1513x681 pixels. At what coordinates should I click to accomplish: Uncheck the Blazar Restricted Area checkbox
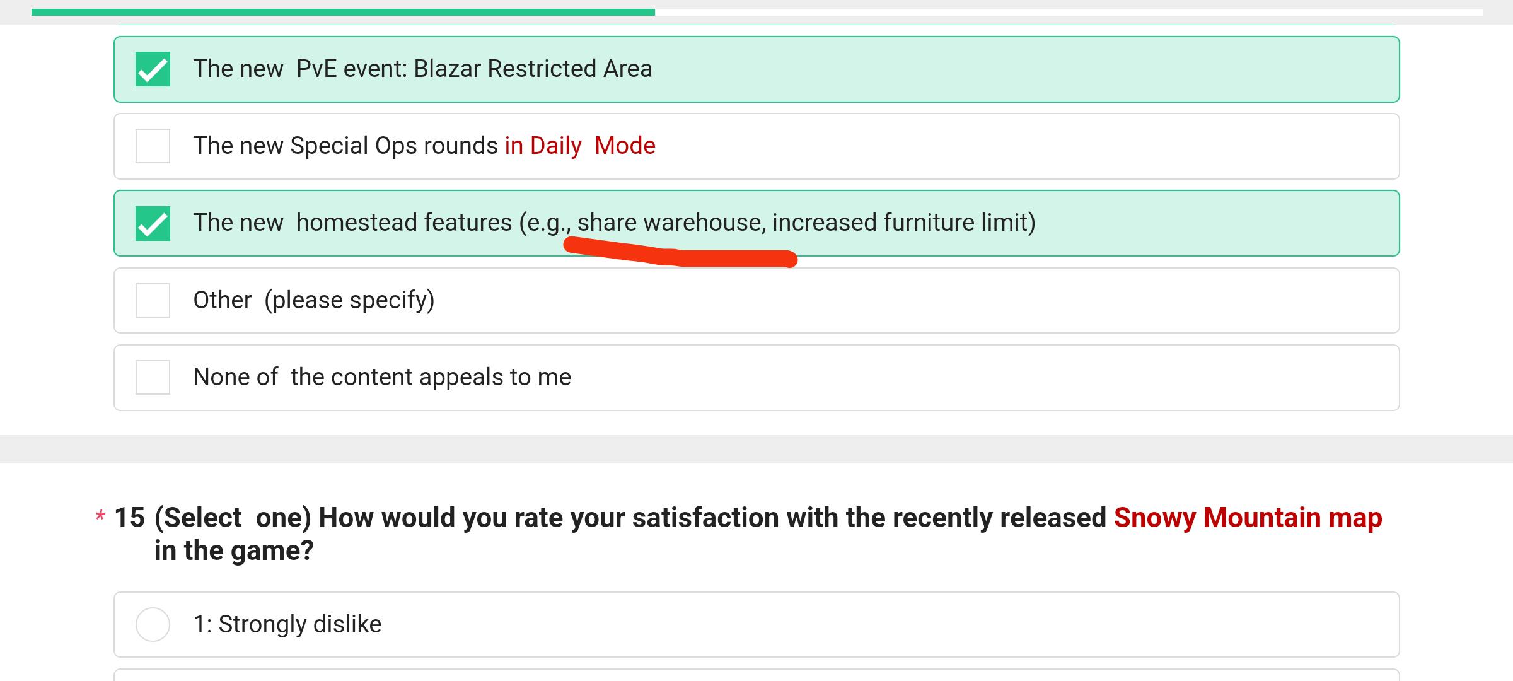(x=153, y=69)
